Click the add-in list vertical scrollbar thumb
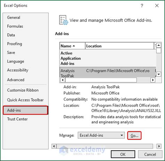Viewport: 165px width, 161px height. click(x=159, y=50)
